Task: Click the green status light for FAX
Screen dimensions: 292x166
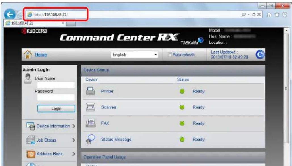Action: tap(182, 123)
